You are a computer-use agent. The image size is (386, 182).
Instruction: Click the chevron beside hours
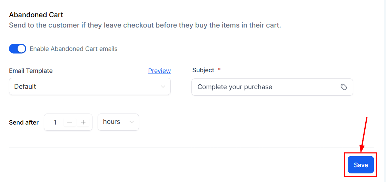click(x=132, y=122)
